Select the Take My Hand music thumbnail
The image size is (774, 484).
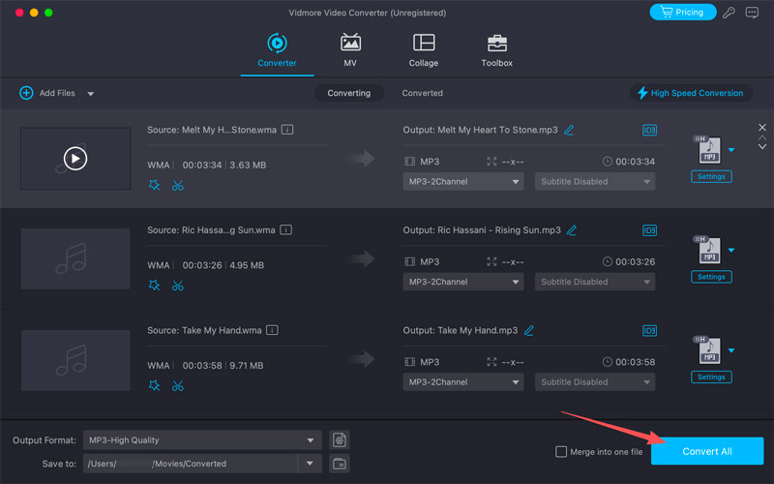pos(75,360)
